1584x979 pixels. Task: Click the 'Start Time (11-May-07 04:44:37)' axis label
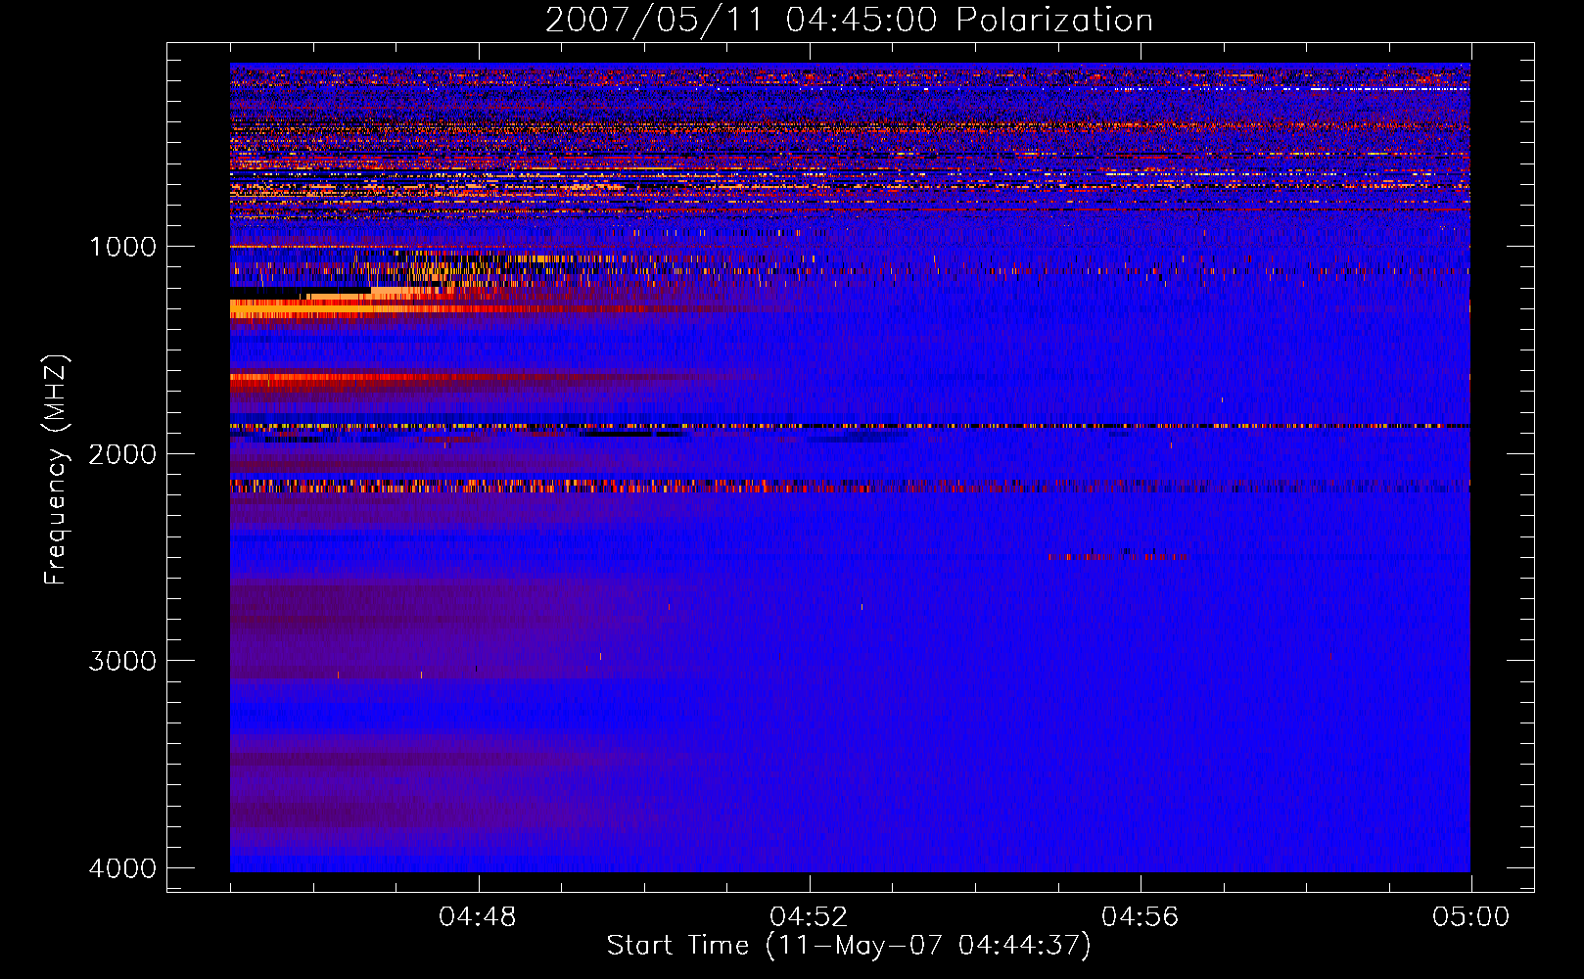(x=849, y=945)
